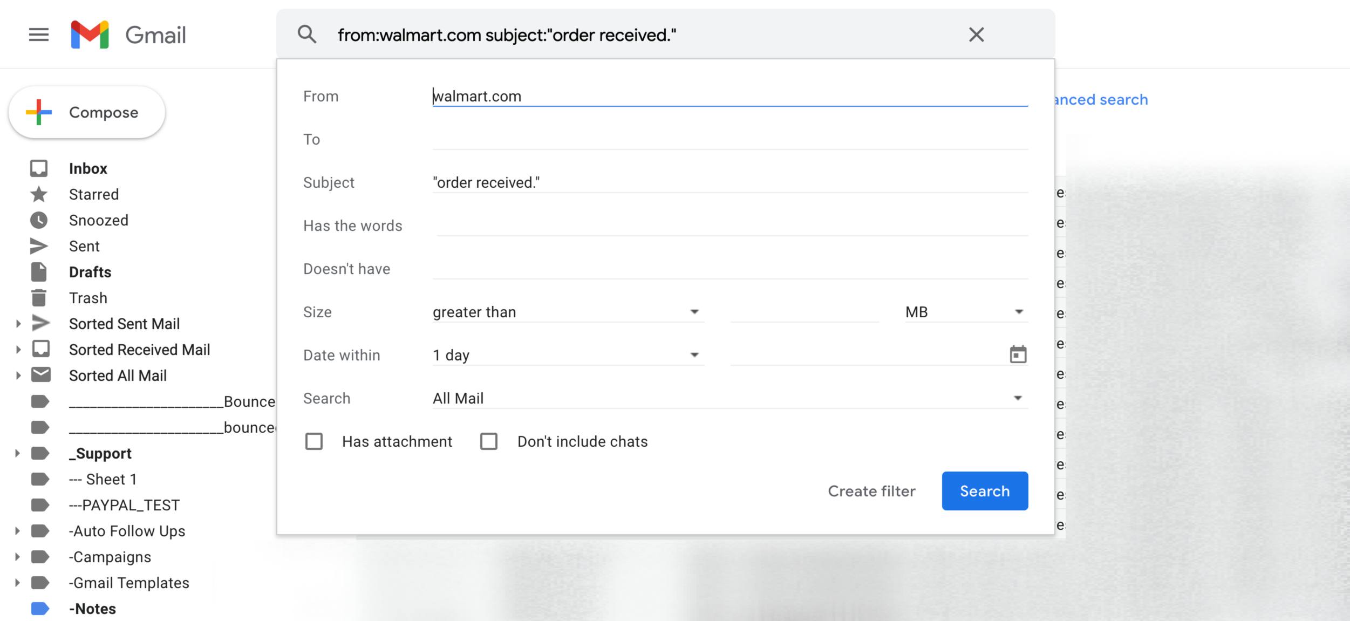Viewport: 1350px width, 621px height.
Task: Click the Snoozed clock icon
Action: pyautogui.click(x=39, y=220)
